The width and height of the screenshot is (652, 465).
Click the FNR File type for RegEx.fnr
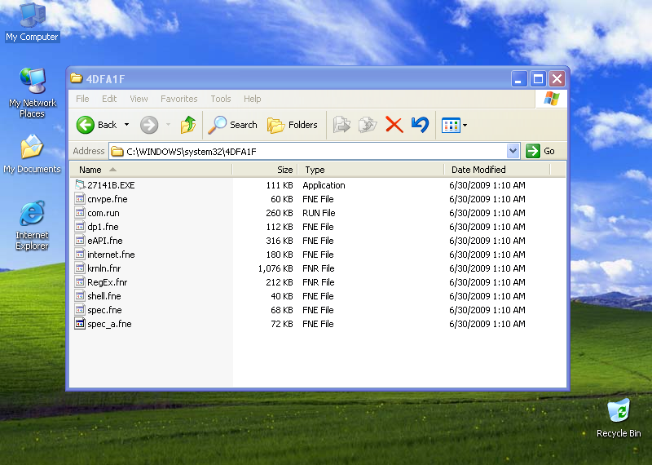point(319,282)
